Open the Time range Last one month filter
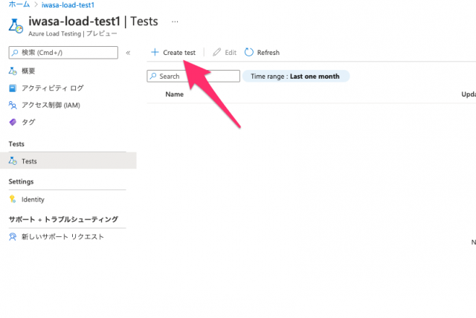Screen dimensions: 476x318 pos(296,77)
